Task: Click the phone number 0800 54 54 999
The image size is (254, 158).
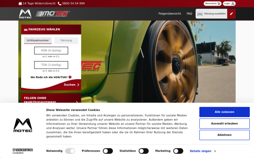Action: click(x=73, y=3)
